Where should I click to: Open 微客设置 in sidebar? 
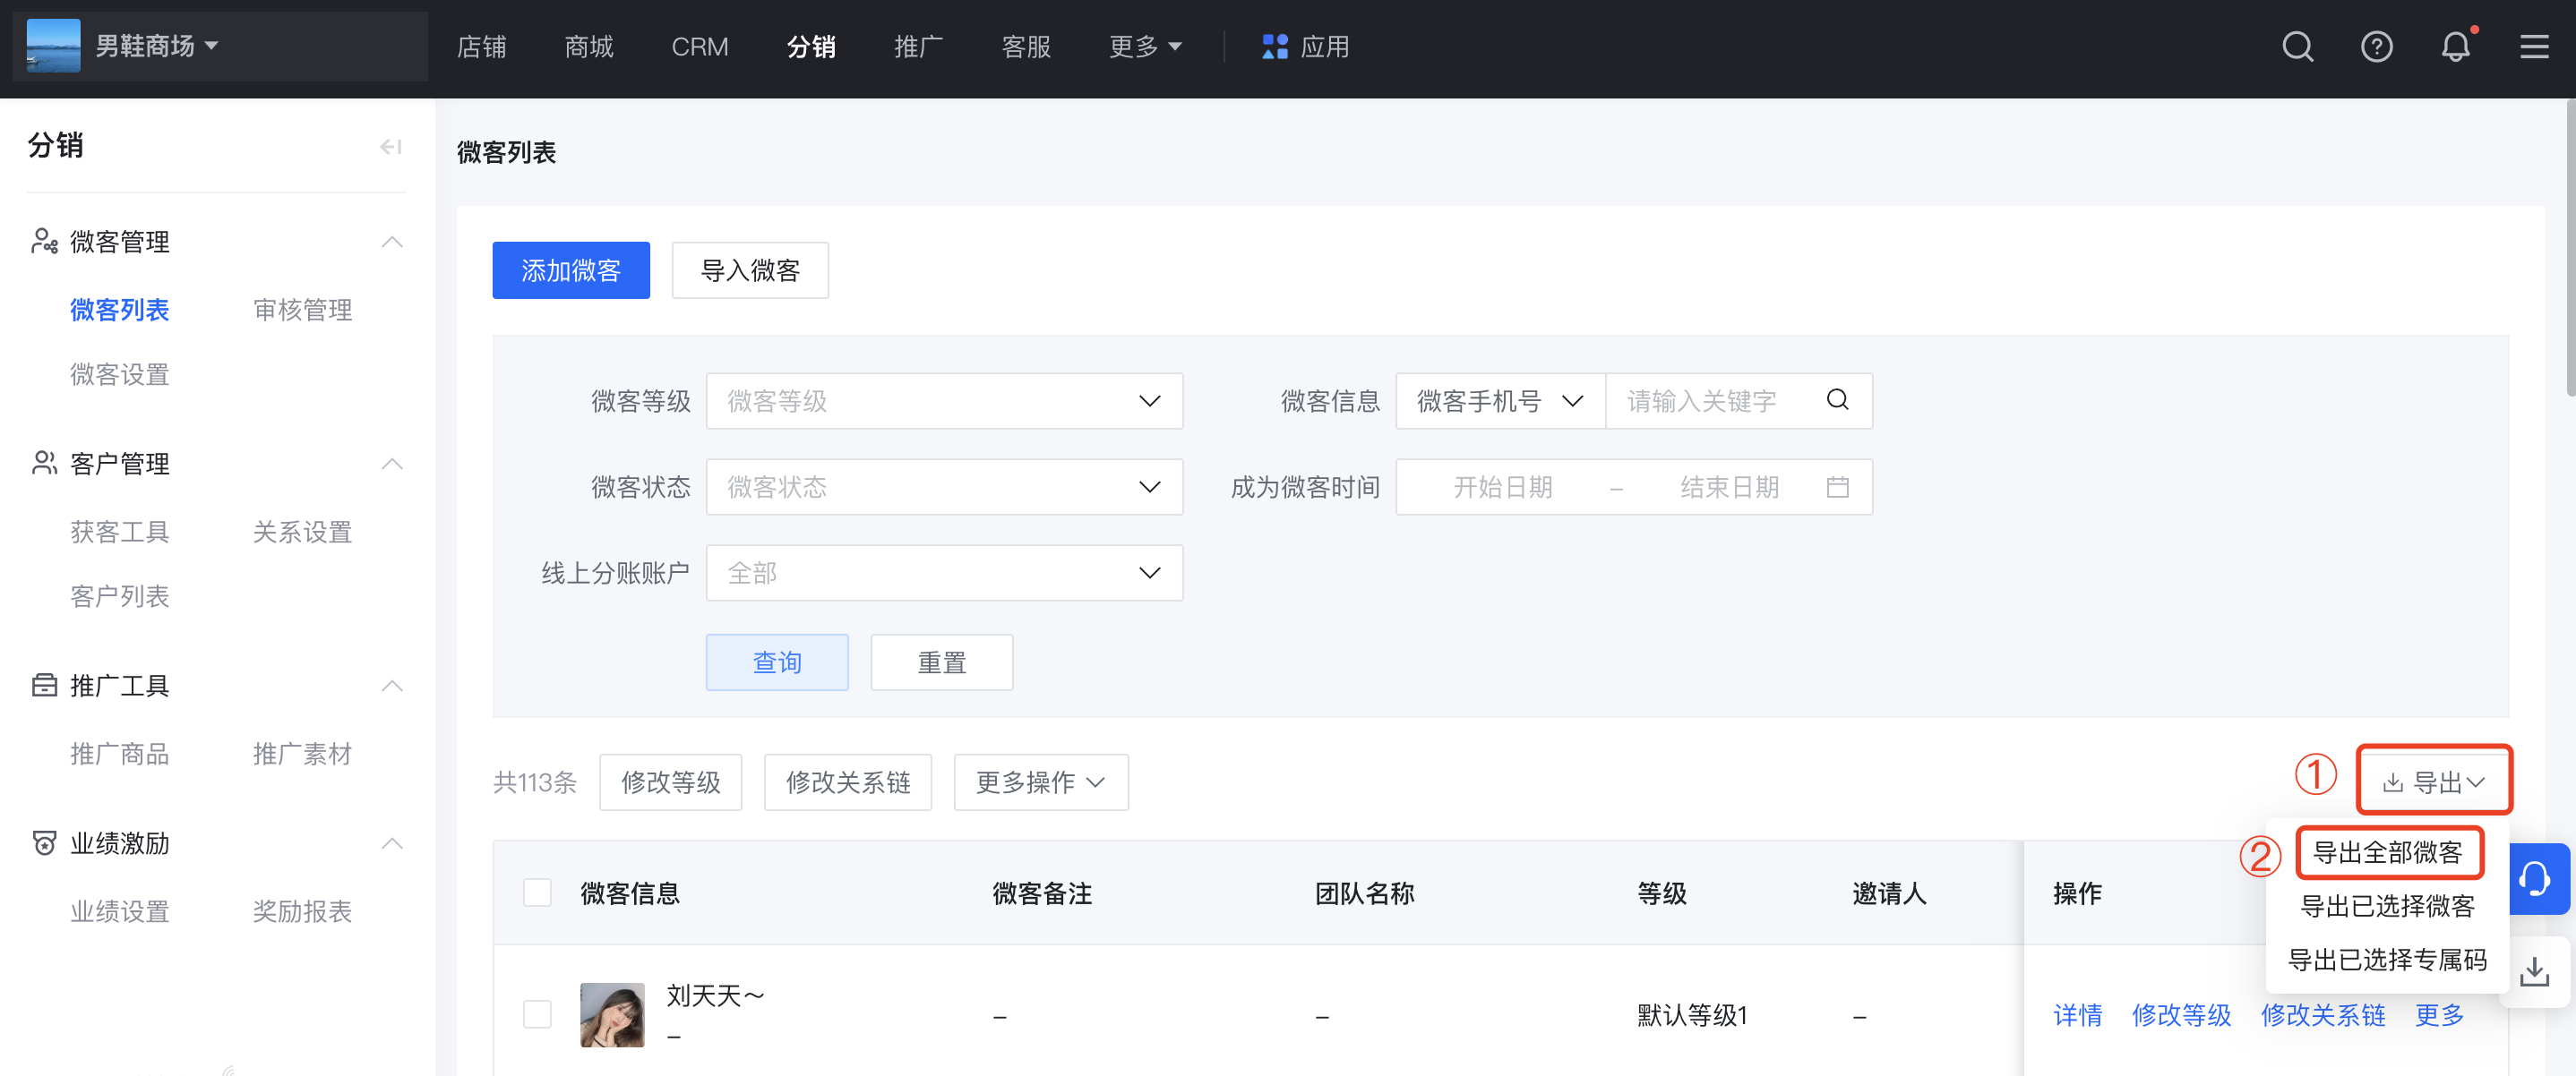[120, 375]
